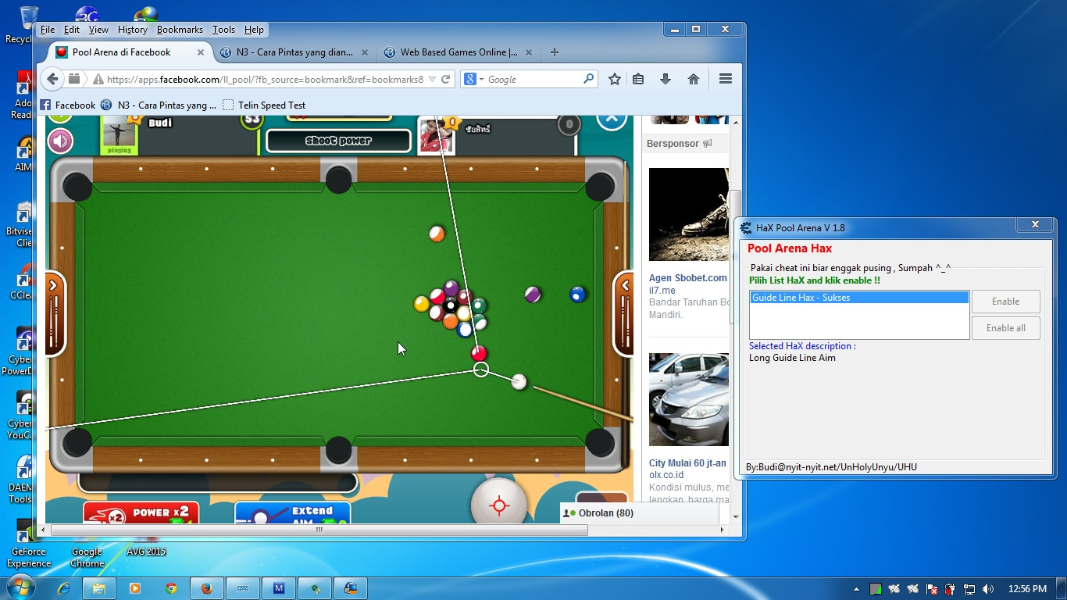Image resolution: width=1067 pixels, height=600 pixels.
Task: Close the Pool Arena di Facebook tab
Action: click(x=201, y=52)
